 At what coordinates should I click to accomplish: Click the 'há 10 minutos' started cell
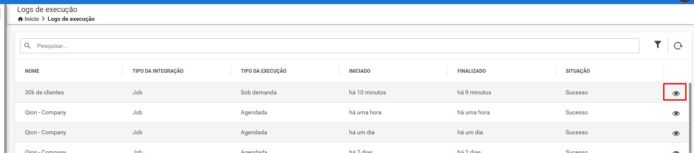pos(367,92)
